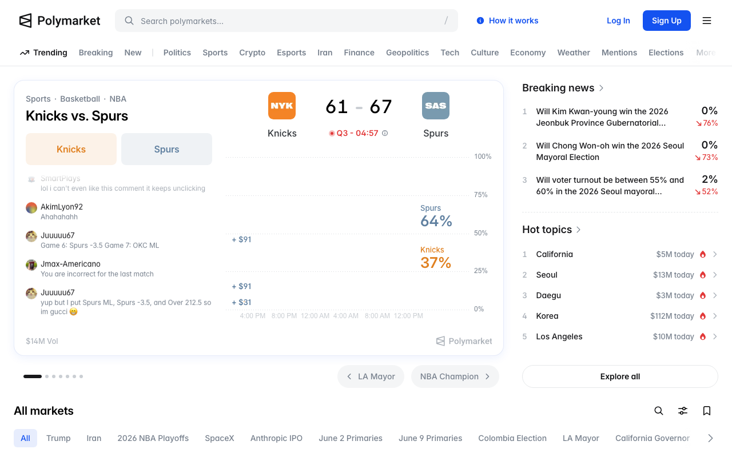
Task: Select the Anthropic IPO filter chip
Action: (x=276, y=438)
